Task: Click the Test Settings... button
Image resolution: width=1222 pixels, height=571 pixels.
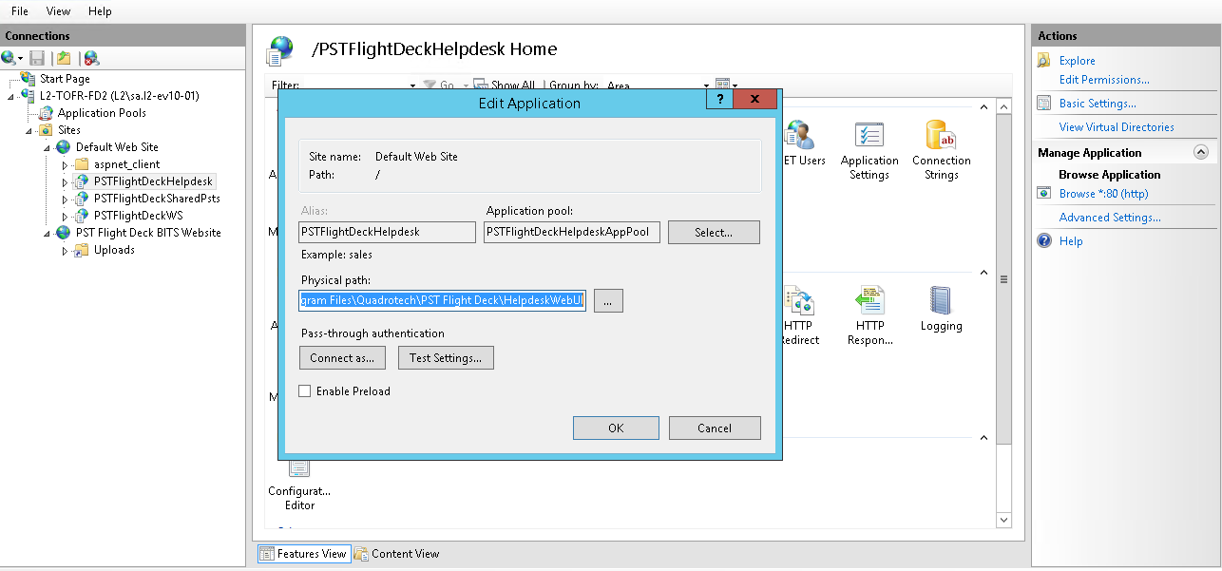Action: coord(446,358)
